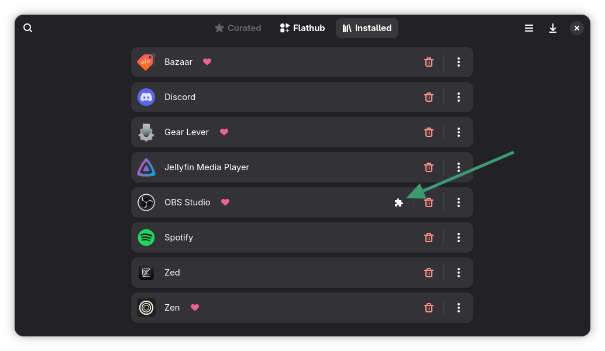Remove OBS Studio with the trash button

point(429,202)
